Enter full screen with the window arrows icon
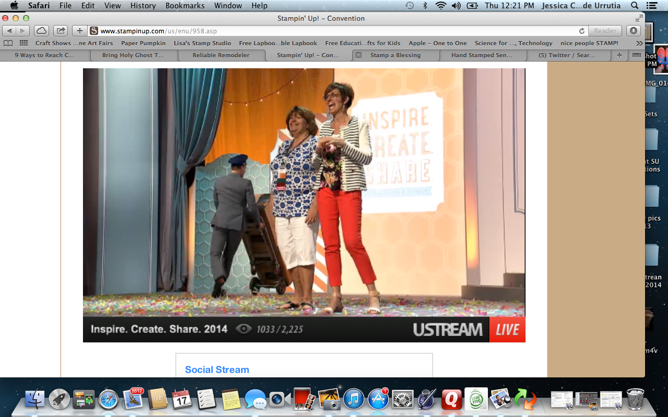Viewport: 668px width, 417px height. point(639,18)
